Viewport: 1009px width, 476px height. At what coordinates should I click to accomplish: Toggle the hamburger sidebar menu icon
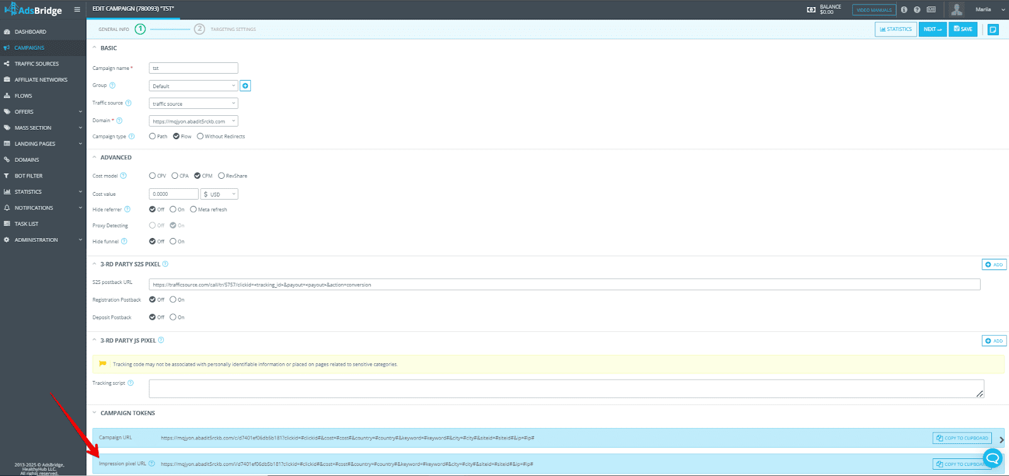(x=77, y=9)
